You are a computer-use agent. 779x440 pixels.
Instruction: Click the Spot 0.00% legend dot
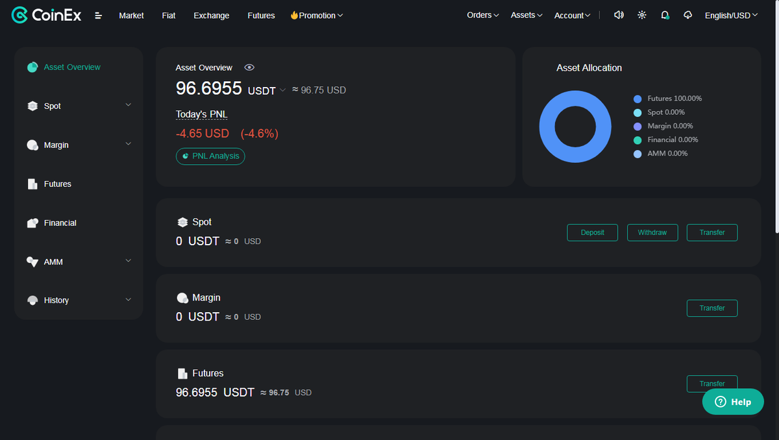pos(637,112)
